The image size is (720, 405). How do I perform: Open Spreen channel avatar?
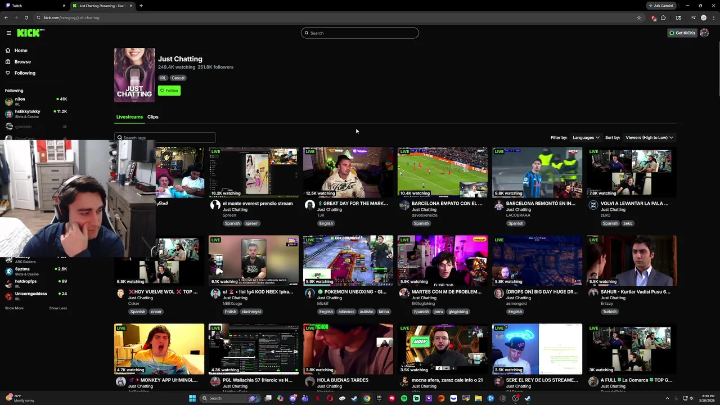pos(215,205)
